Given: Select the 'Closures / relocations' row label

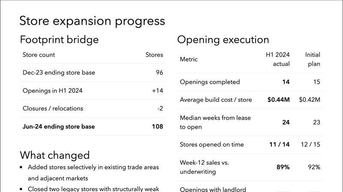Looking at the screenshot, I should click(53, 109).
